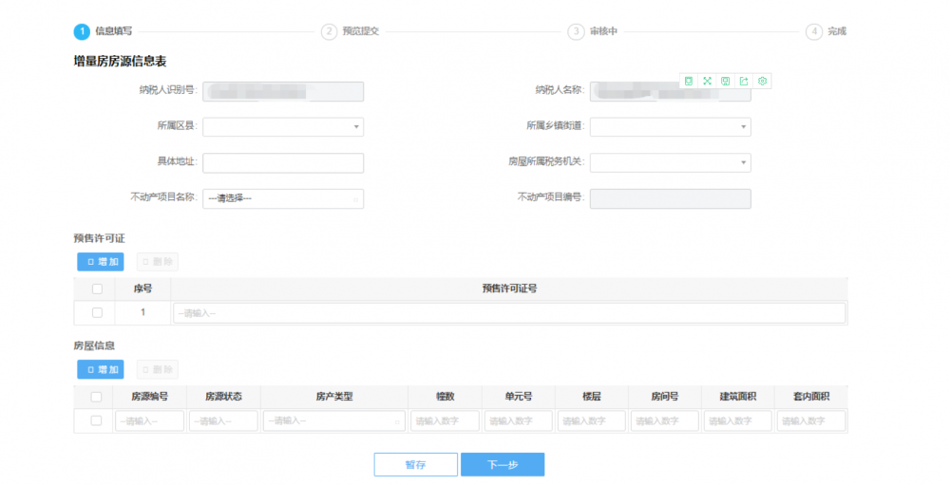Click 增加 button under 预售许可证

(100, 262)
